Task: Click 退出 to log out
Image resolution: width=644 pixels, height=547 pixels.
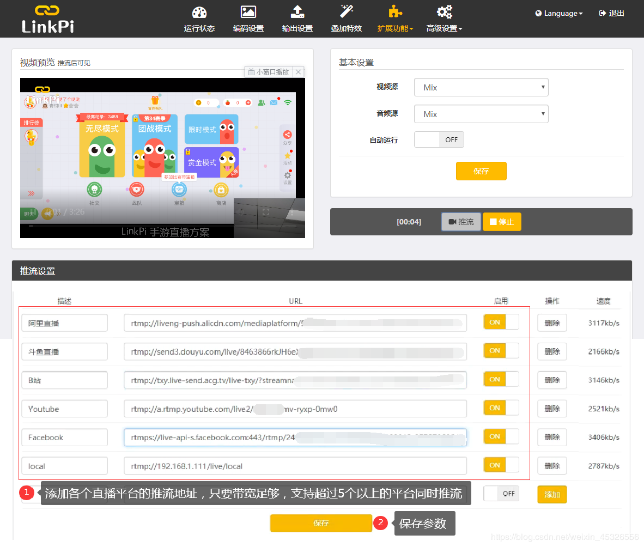Action: 611,13
